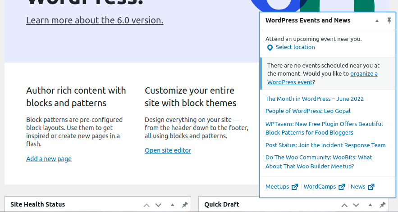Click the Block patterns are pre-configured paragraph

tap(74, 132)
